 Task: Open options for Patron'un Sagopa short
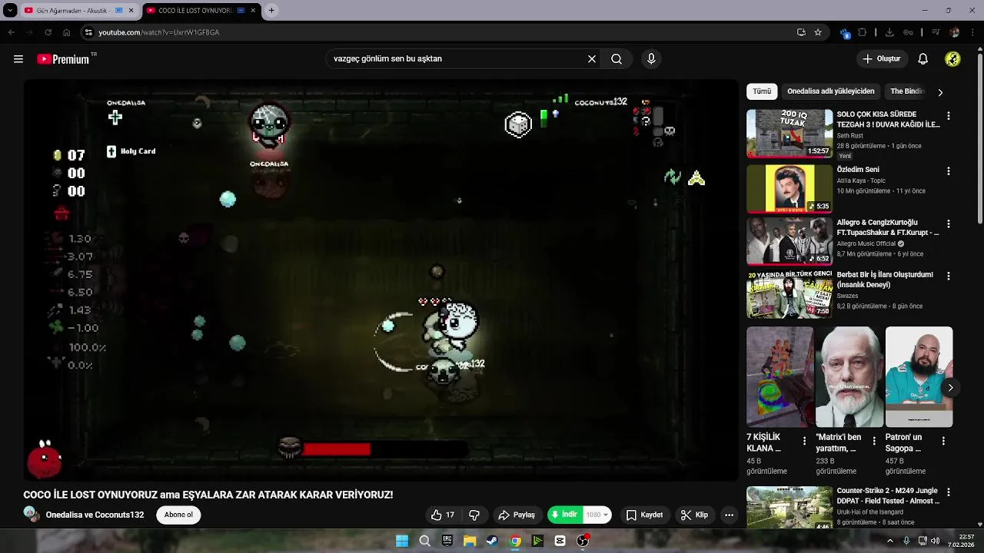pos(943,441)
